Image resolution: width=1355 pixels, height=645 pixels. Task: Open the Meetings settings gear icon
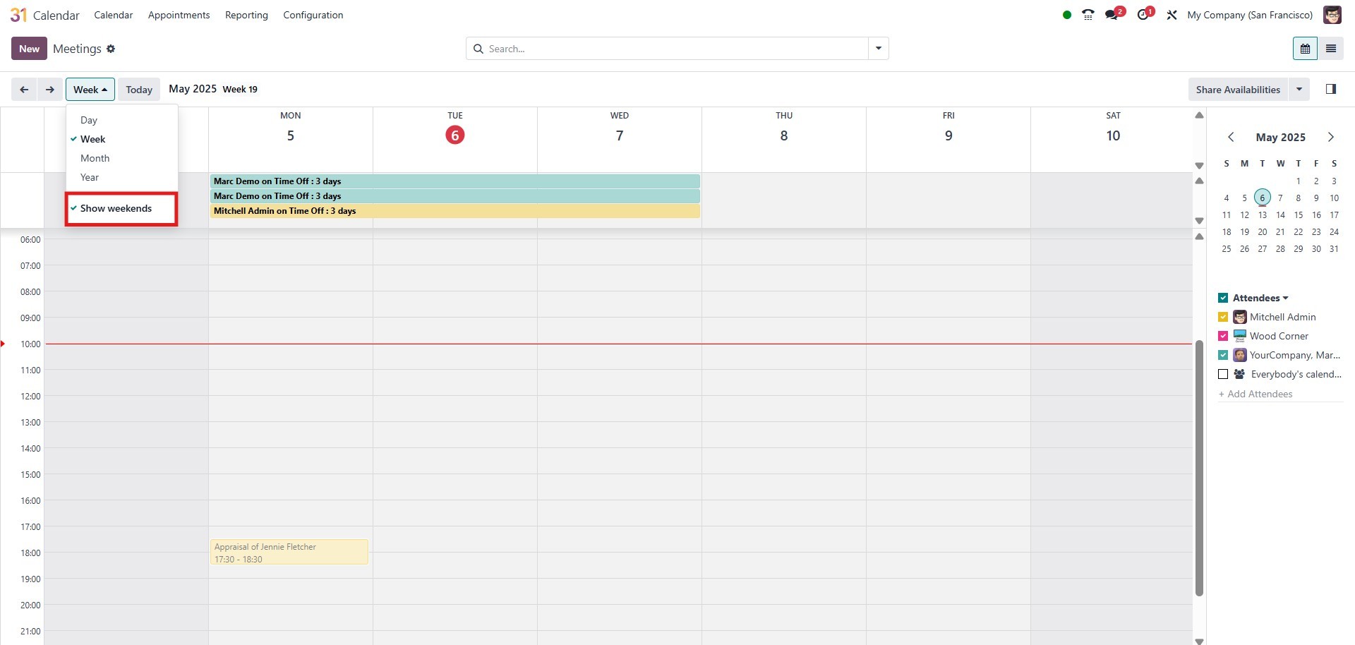click(x=111, y=49)
